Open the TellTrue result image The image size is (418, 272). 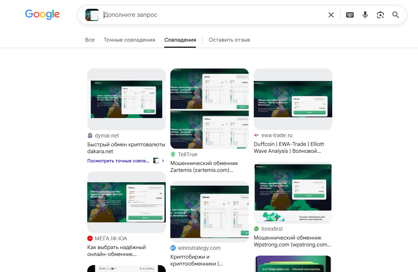[209, 108]
